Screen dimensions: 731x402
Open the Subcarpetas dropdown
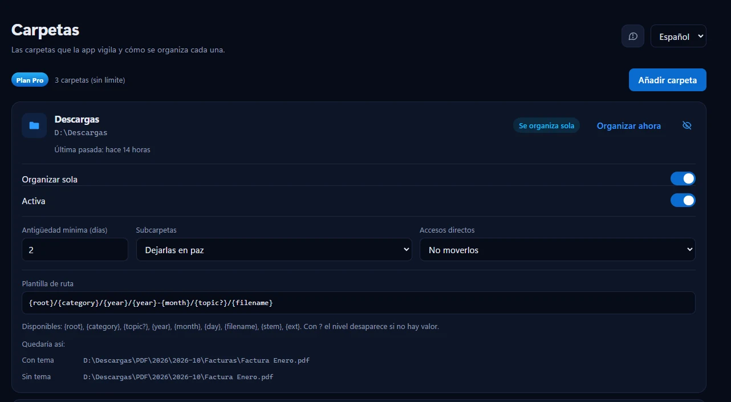pos(274,250)
